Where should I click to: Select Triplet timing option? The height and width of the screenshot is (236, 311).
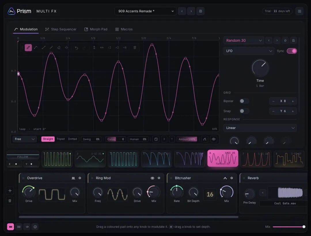60,139
